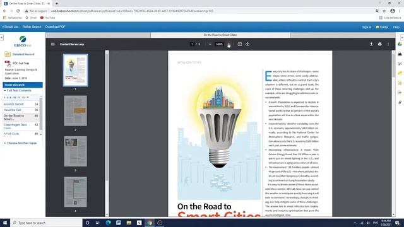Open Lista de lectura reading list

390,18
